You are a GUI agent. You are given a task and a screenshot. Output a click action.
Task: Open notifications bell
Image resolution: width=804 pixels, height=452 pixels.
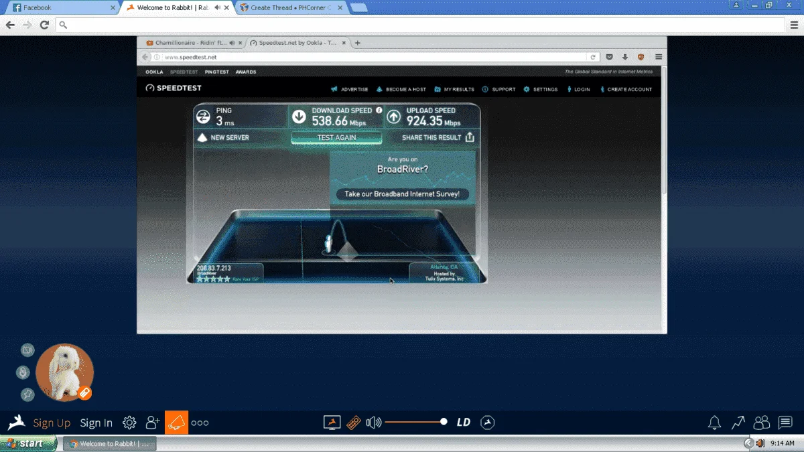[x=715, y=423]
